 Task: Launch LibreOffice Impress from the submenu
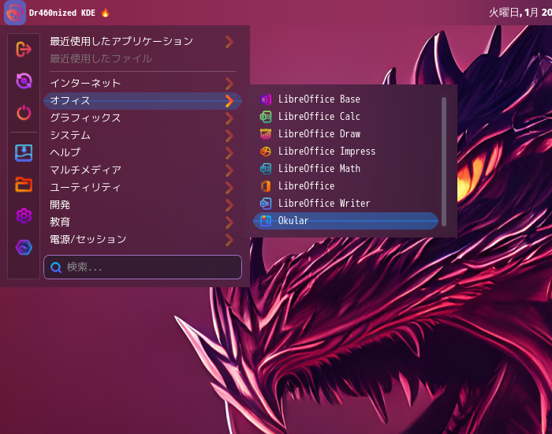pos(345,152)
